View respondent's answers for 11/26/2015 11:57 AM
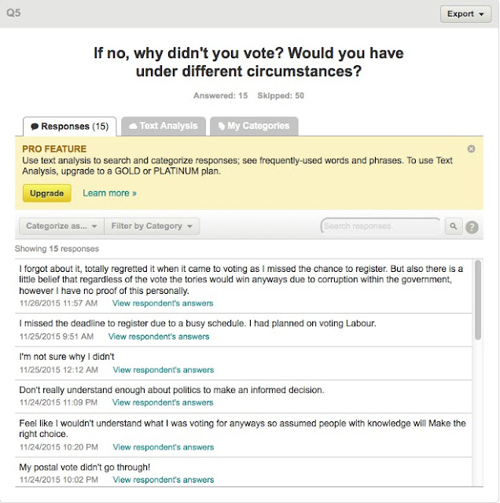This screenshot has height=503, width=500. [x=163, y=303]
